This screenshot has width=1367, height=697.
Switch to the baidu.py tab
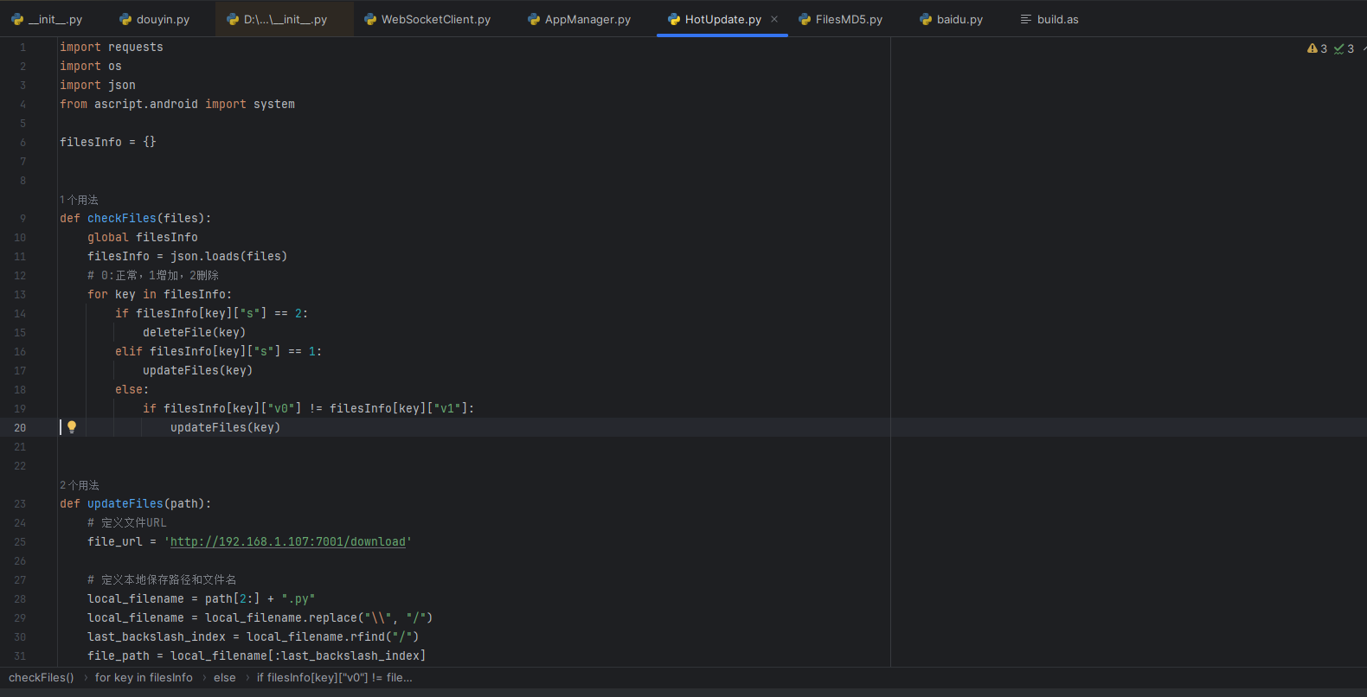pyautogui.click(x=951, y=19)
